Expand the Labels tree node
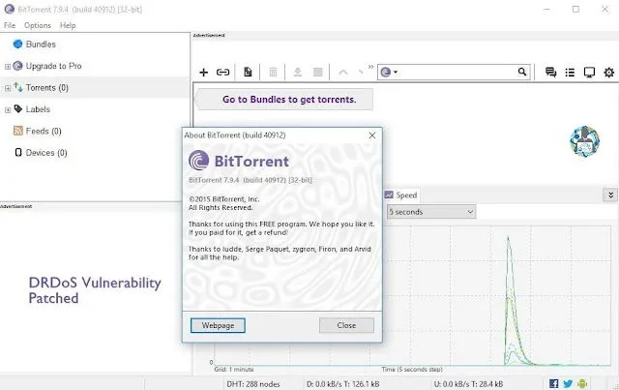 click(8, 110)
